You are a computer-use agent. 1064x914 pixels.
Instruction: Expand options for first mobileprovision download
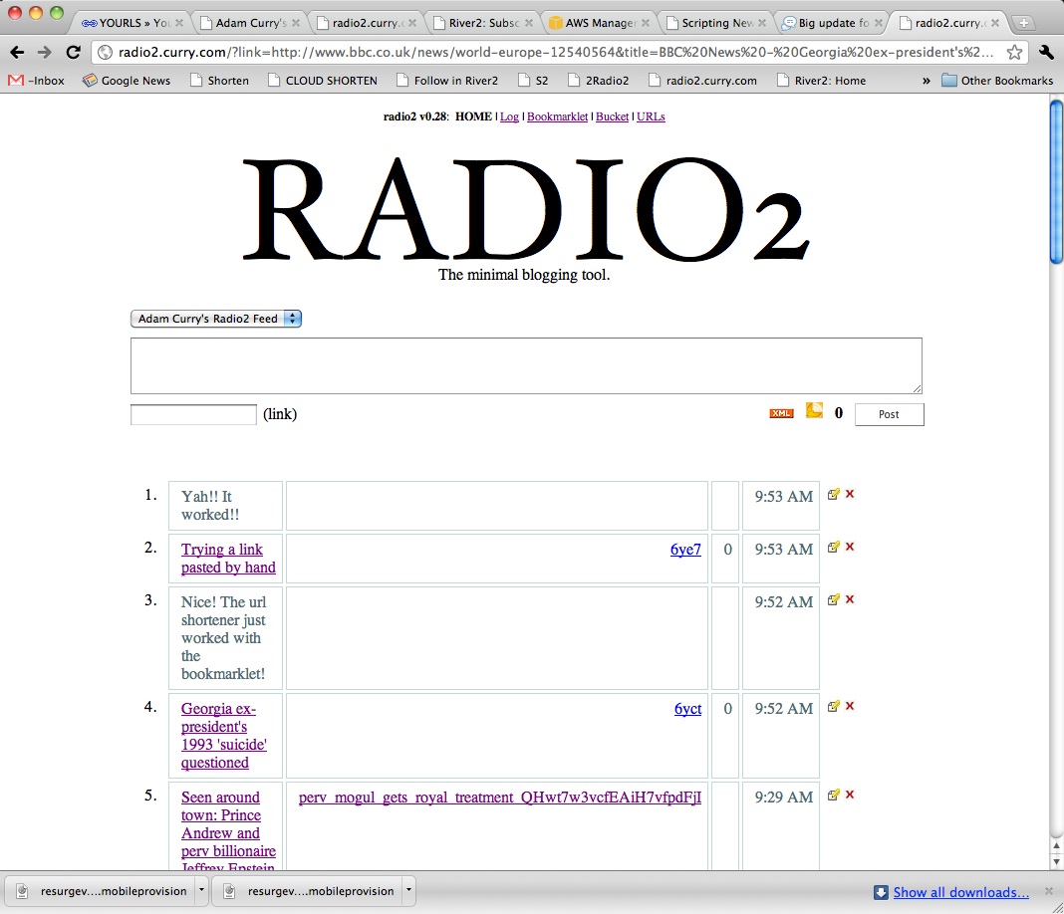[x=201, y=890]
